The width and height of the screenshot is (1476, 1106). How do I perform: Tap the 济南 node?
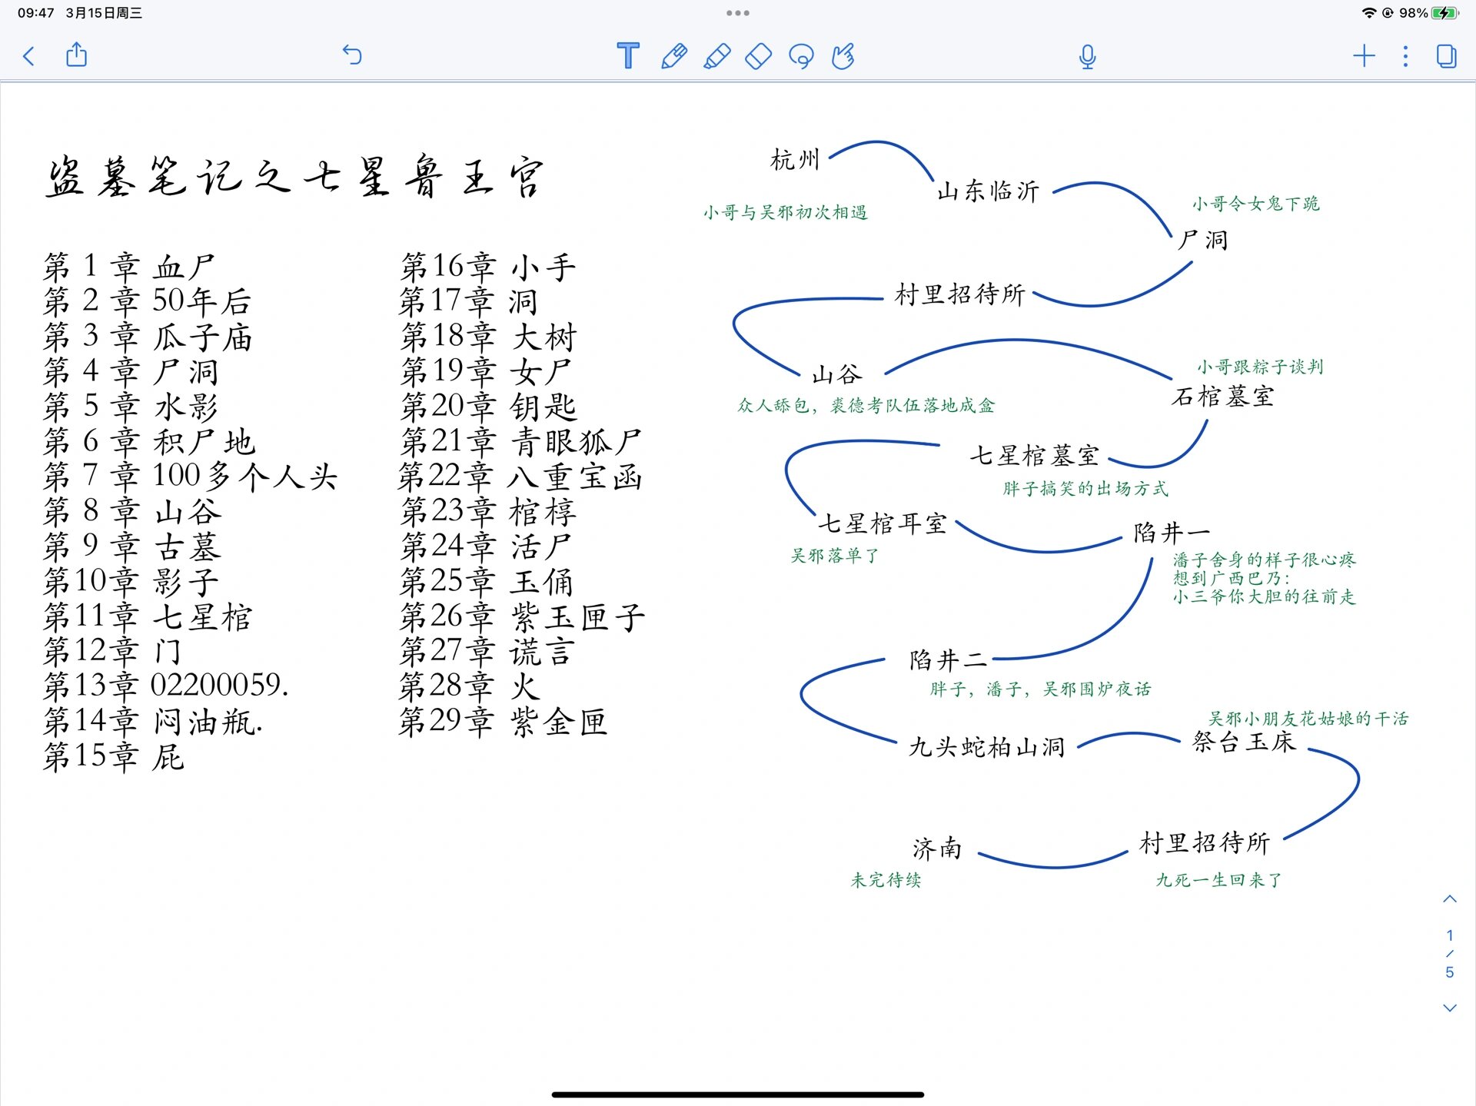(937, 849)
